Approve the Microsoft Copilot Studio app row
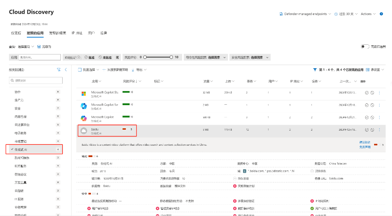Image resolution: width=392 pixels, height=216 pixels. [x=367, y=93]
